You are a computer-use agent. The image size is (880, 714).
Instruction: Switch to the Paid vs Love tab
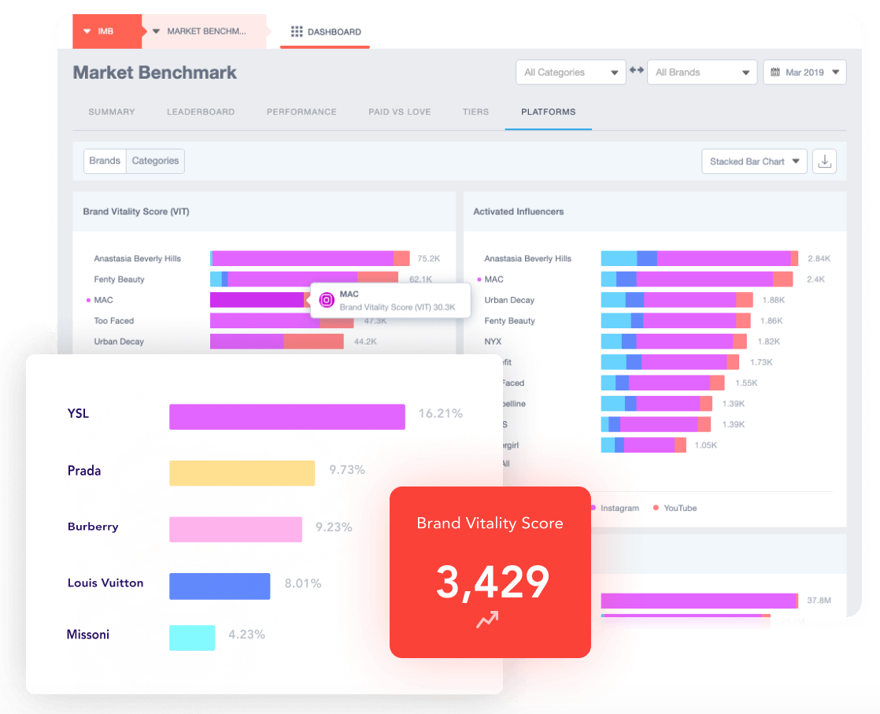pyautogui.click(x=400, y=112)
